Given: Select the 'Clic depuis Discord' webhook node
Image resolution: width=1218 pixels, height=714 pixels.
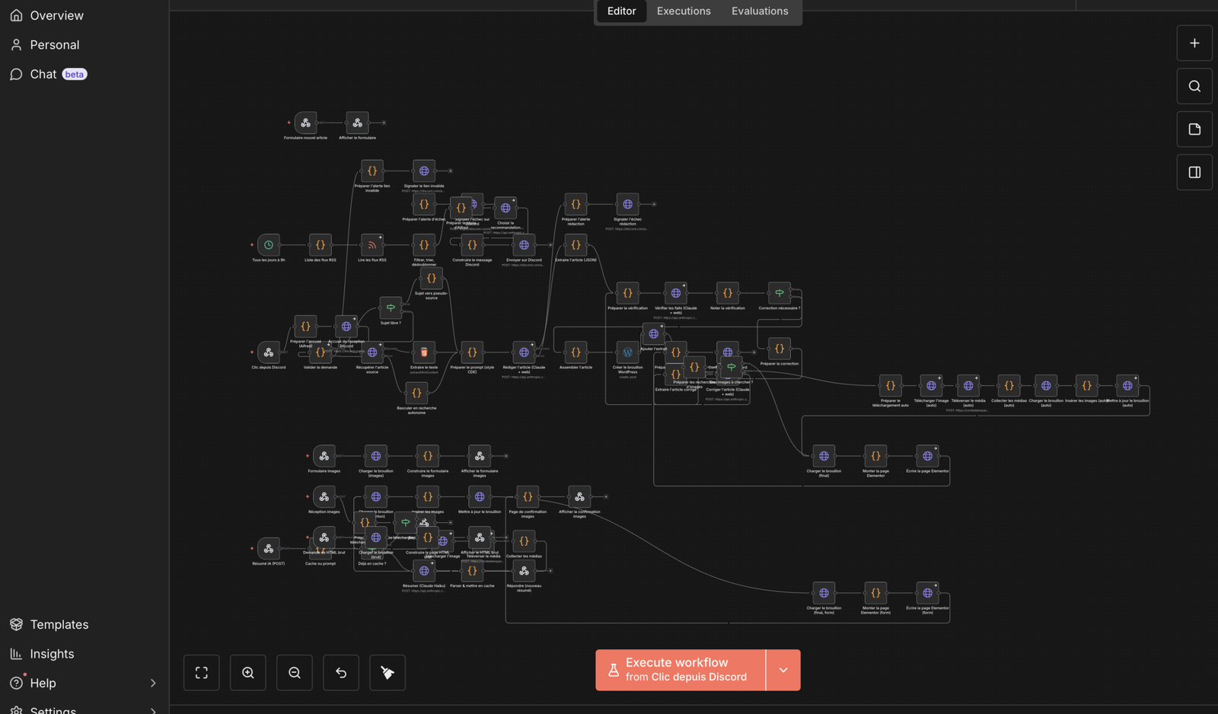Looking at the screenshot, I should click(269, 352).
